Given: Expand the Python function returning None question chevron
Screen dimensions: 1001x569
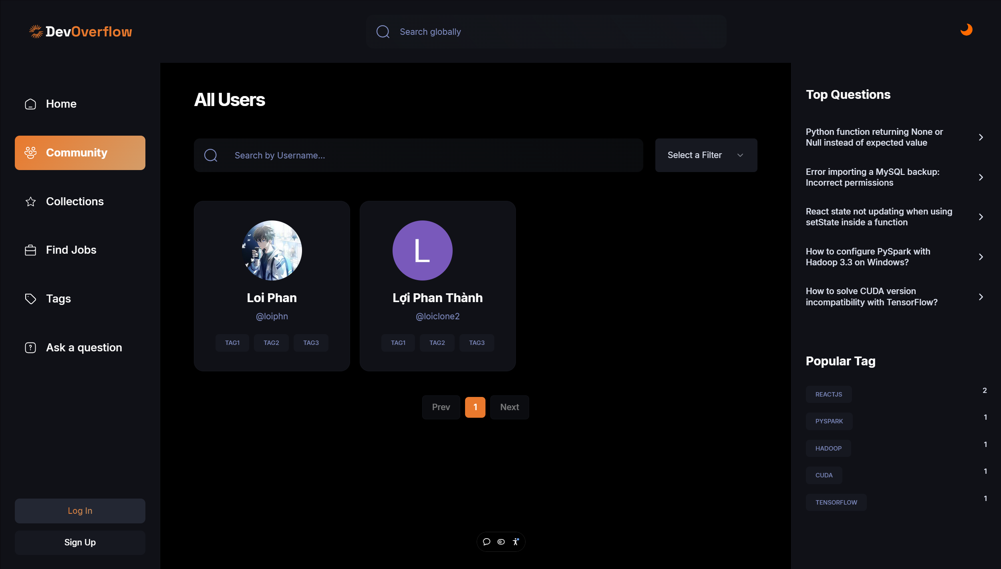Looking at the screenshot, I should tap(981, 138).
